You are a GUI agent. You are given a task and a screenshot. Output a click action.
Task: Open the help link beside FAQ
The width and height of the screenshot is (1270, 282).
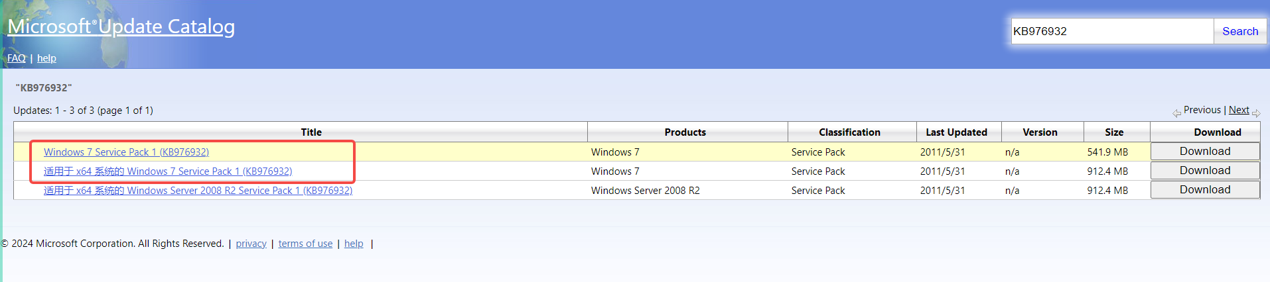tap(46, 58)
